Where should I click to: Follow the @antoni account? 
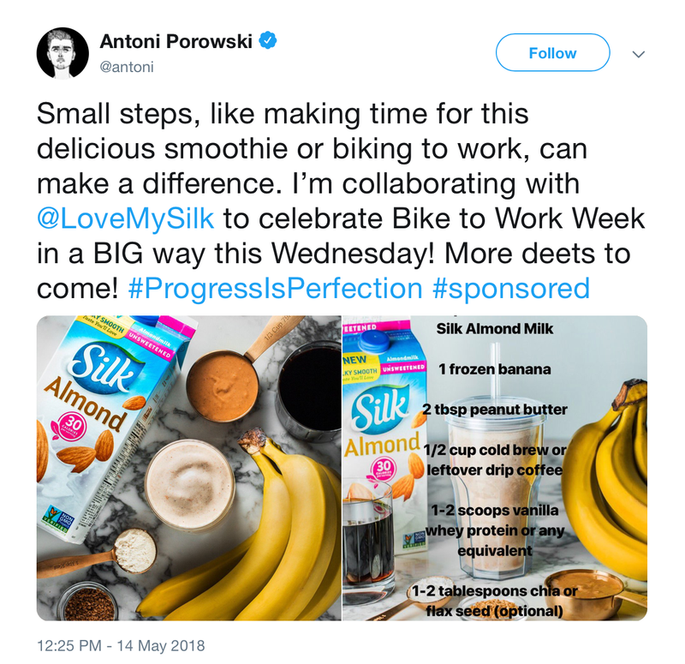pos(552,52)
